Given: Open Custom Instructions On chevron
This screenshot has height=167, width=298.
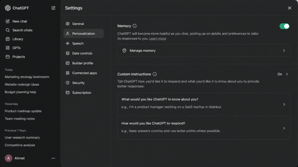Looking at the screenshot, I should tap(287, 74).
